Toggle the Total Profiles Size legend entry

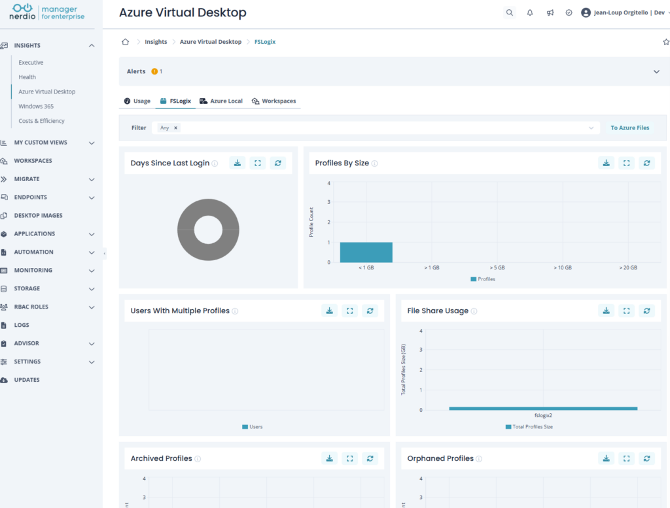click(529, 427)
